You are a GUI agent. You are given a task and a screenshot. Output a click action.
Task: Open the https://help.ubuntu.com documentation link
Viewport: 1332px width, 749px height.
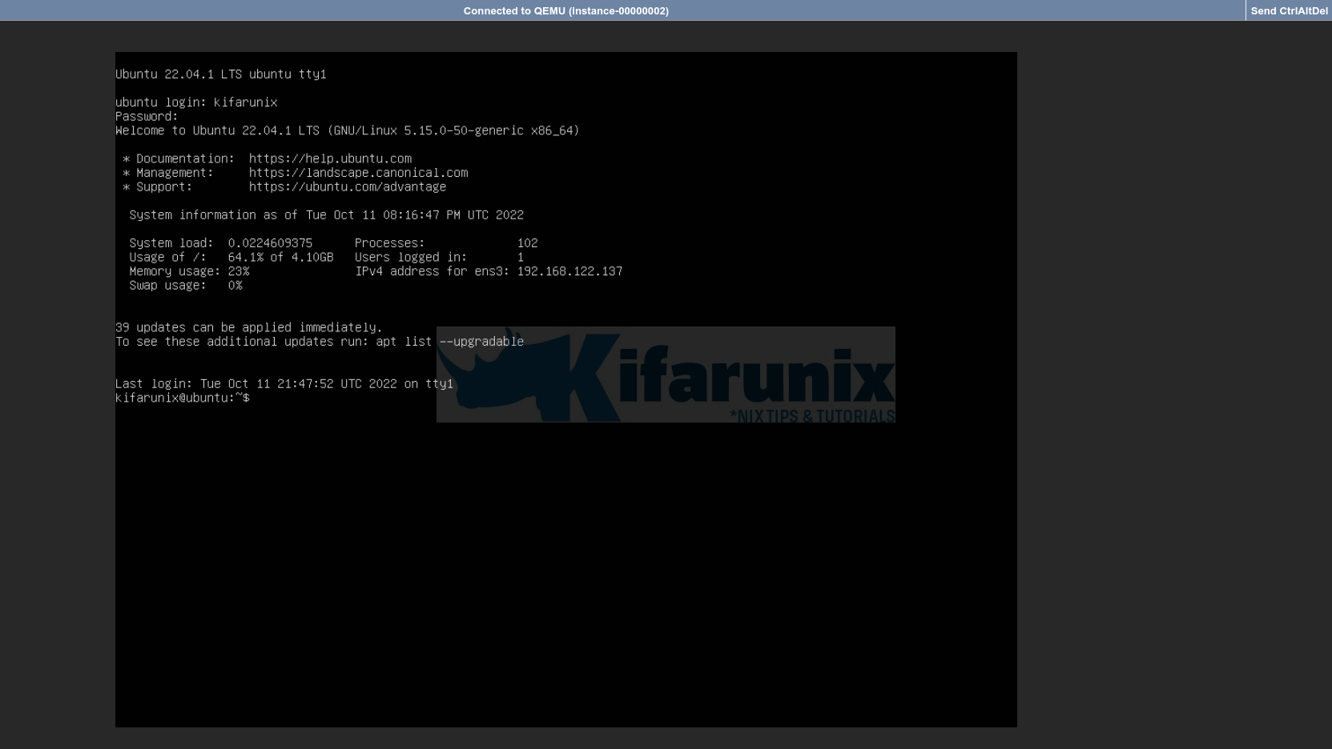[330, 158]
